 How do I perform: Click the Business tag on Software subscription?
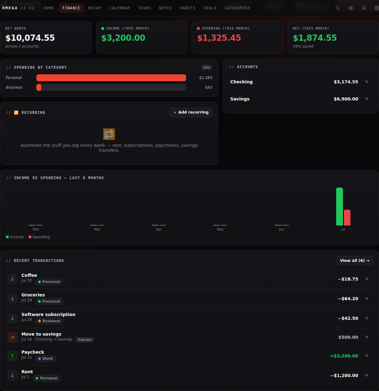(x=49, y=321)
